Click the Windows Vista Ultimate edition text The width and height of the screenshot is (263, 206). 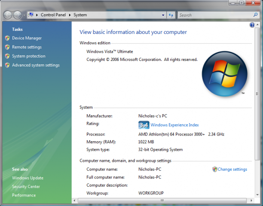click(110, 51)
